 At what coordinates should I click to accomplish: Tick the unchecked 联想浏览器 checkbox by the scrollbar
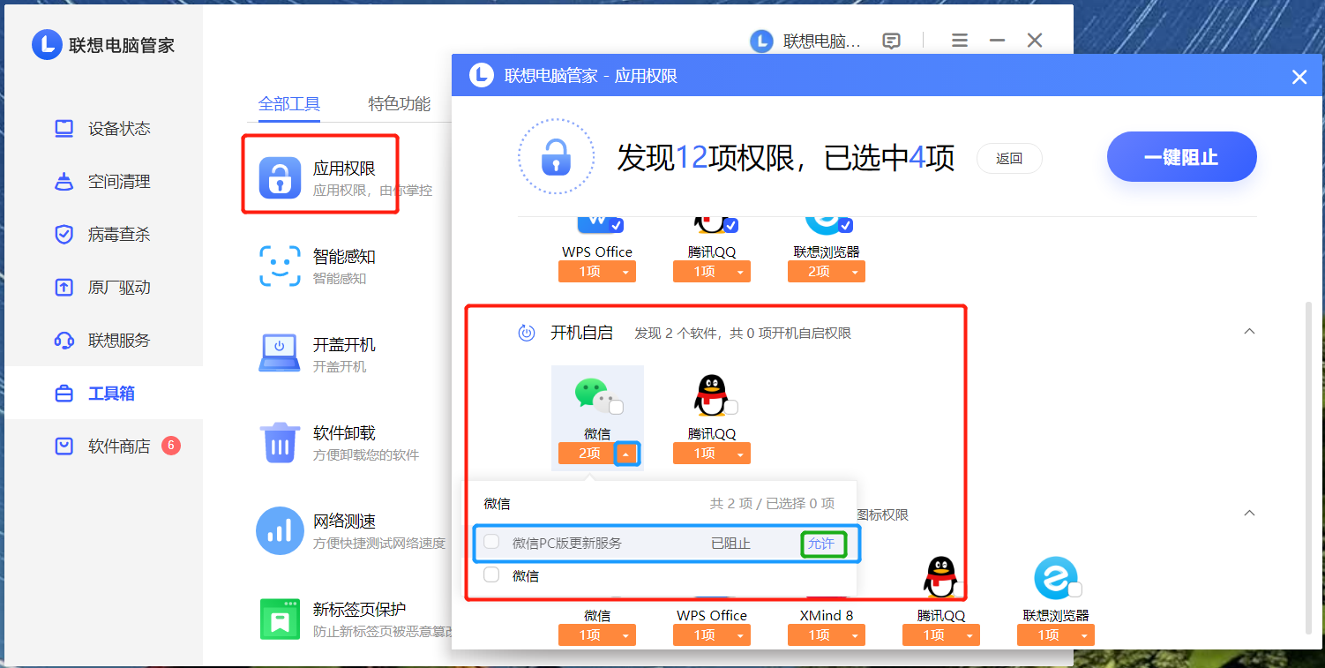tap(1075, 589)
